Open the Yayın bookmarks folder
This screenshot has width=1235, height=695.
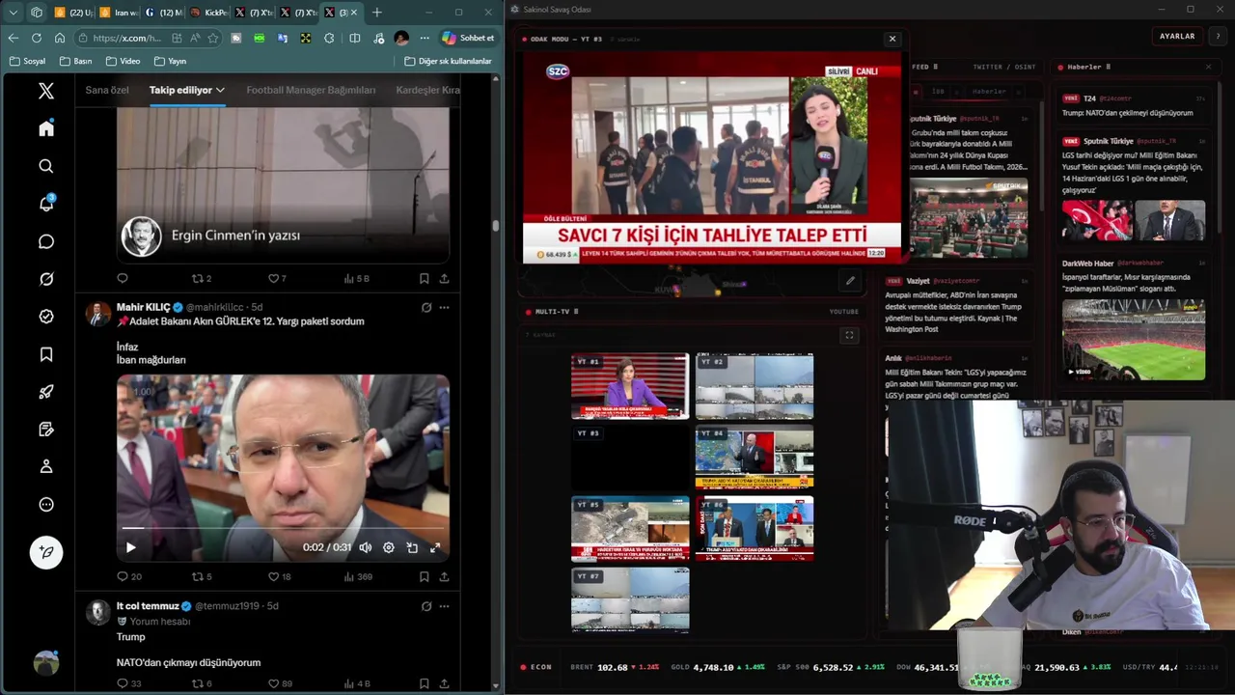point(170,61)
